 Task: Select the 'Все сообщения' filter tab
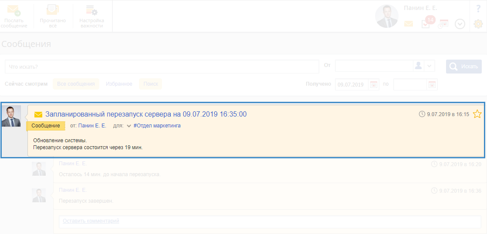pyautogui.click(x=76, y=84)
